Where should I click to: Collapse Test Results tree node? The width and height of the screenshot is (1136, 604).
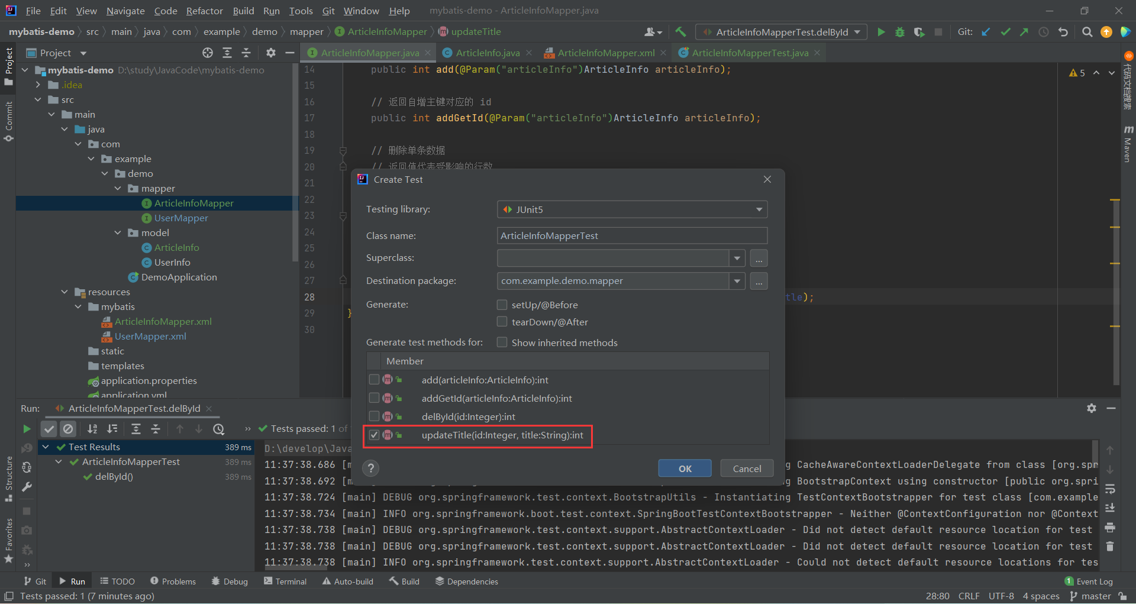click(46, 447)
